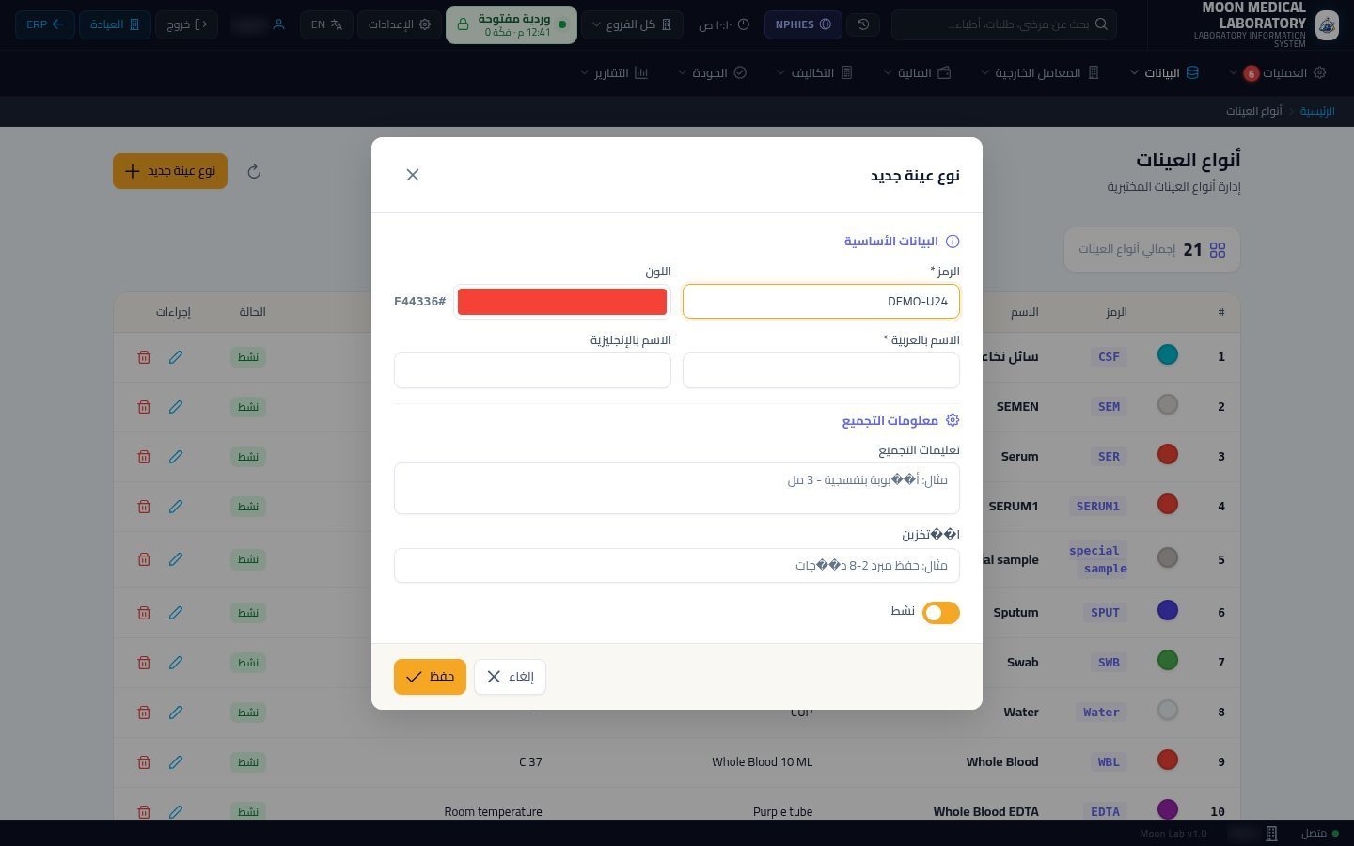Click the Moon Medical Laboratory logo

point(1327,24)
